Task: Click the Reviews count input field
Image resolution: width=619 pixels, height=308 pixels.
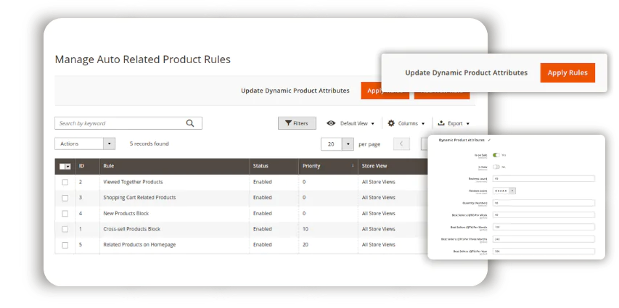Action: (x=544, y=179)
